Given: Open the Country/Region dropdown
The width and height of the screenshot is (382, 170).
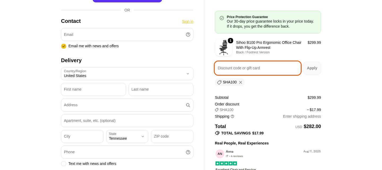Looking at the screenshot, I should pyautogui.click(x=127, y=74).
